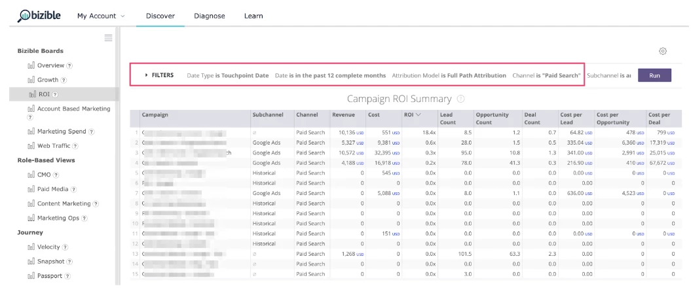
Task: Open the Passport journey board
Action: [x=50, y=276]
